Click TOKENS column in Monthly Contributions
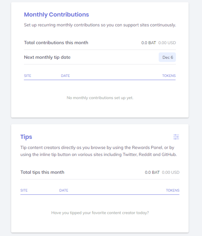Image resolution: width=202 pixels, height=236 pixels. 169,76
